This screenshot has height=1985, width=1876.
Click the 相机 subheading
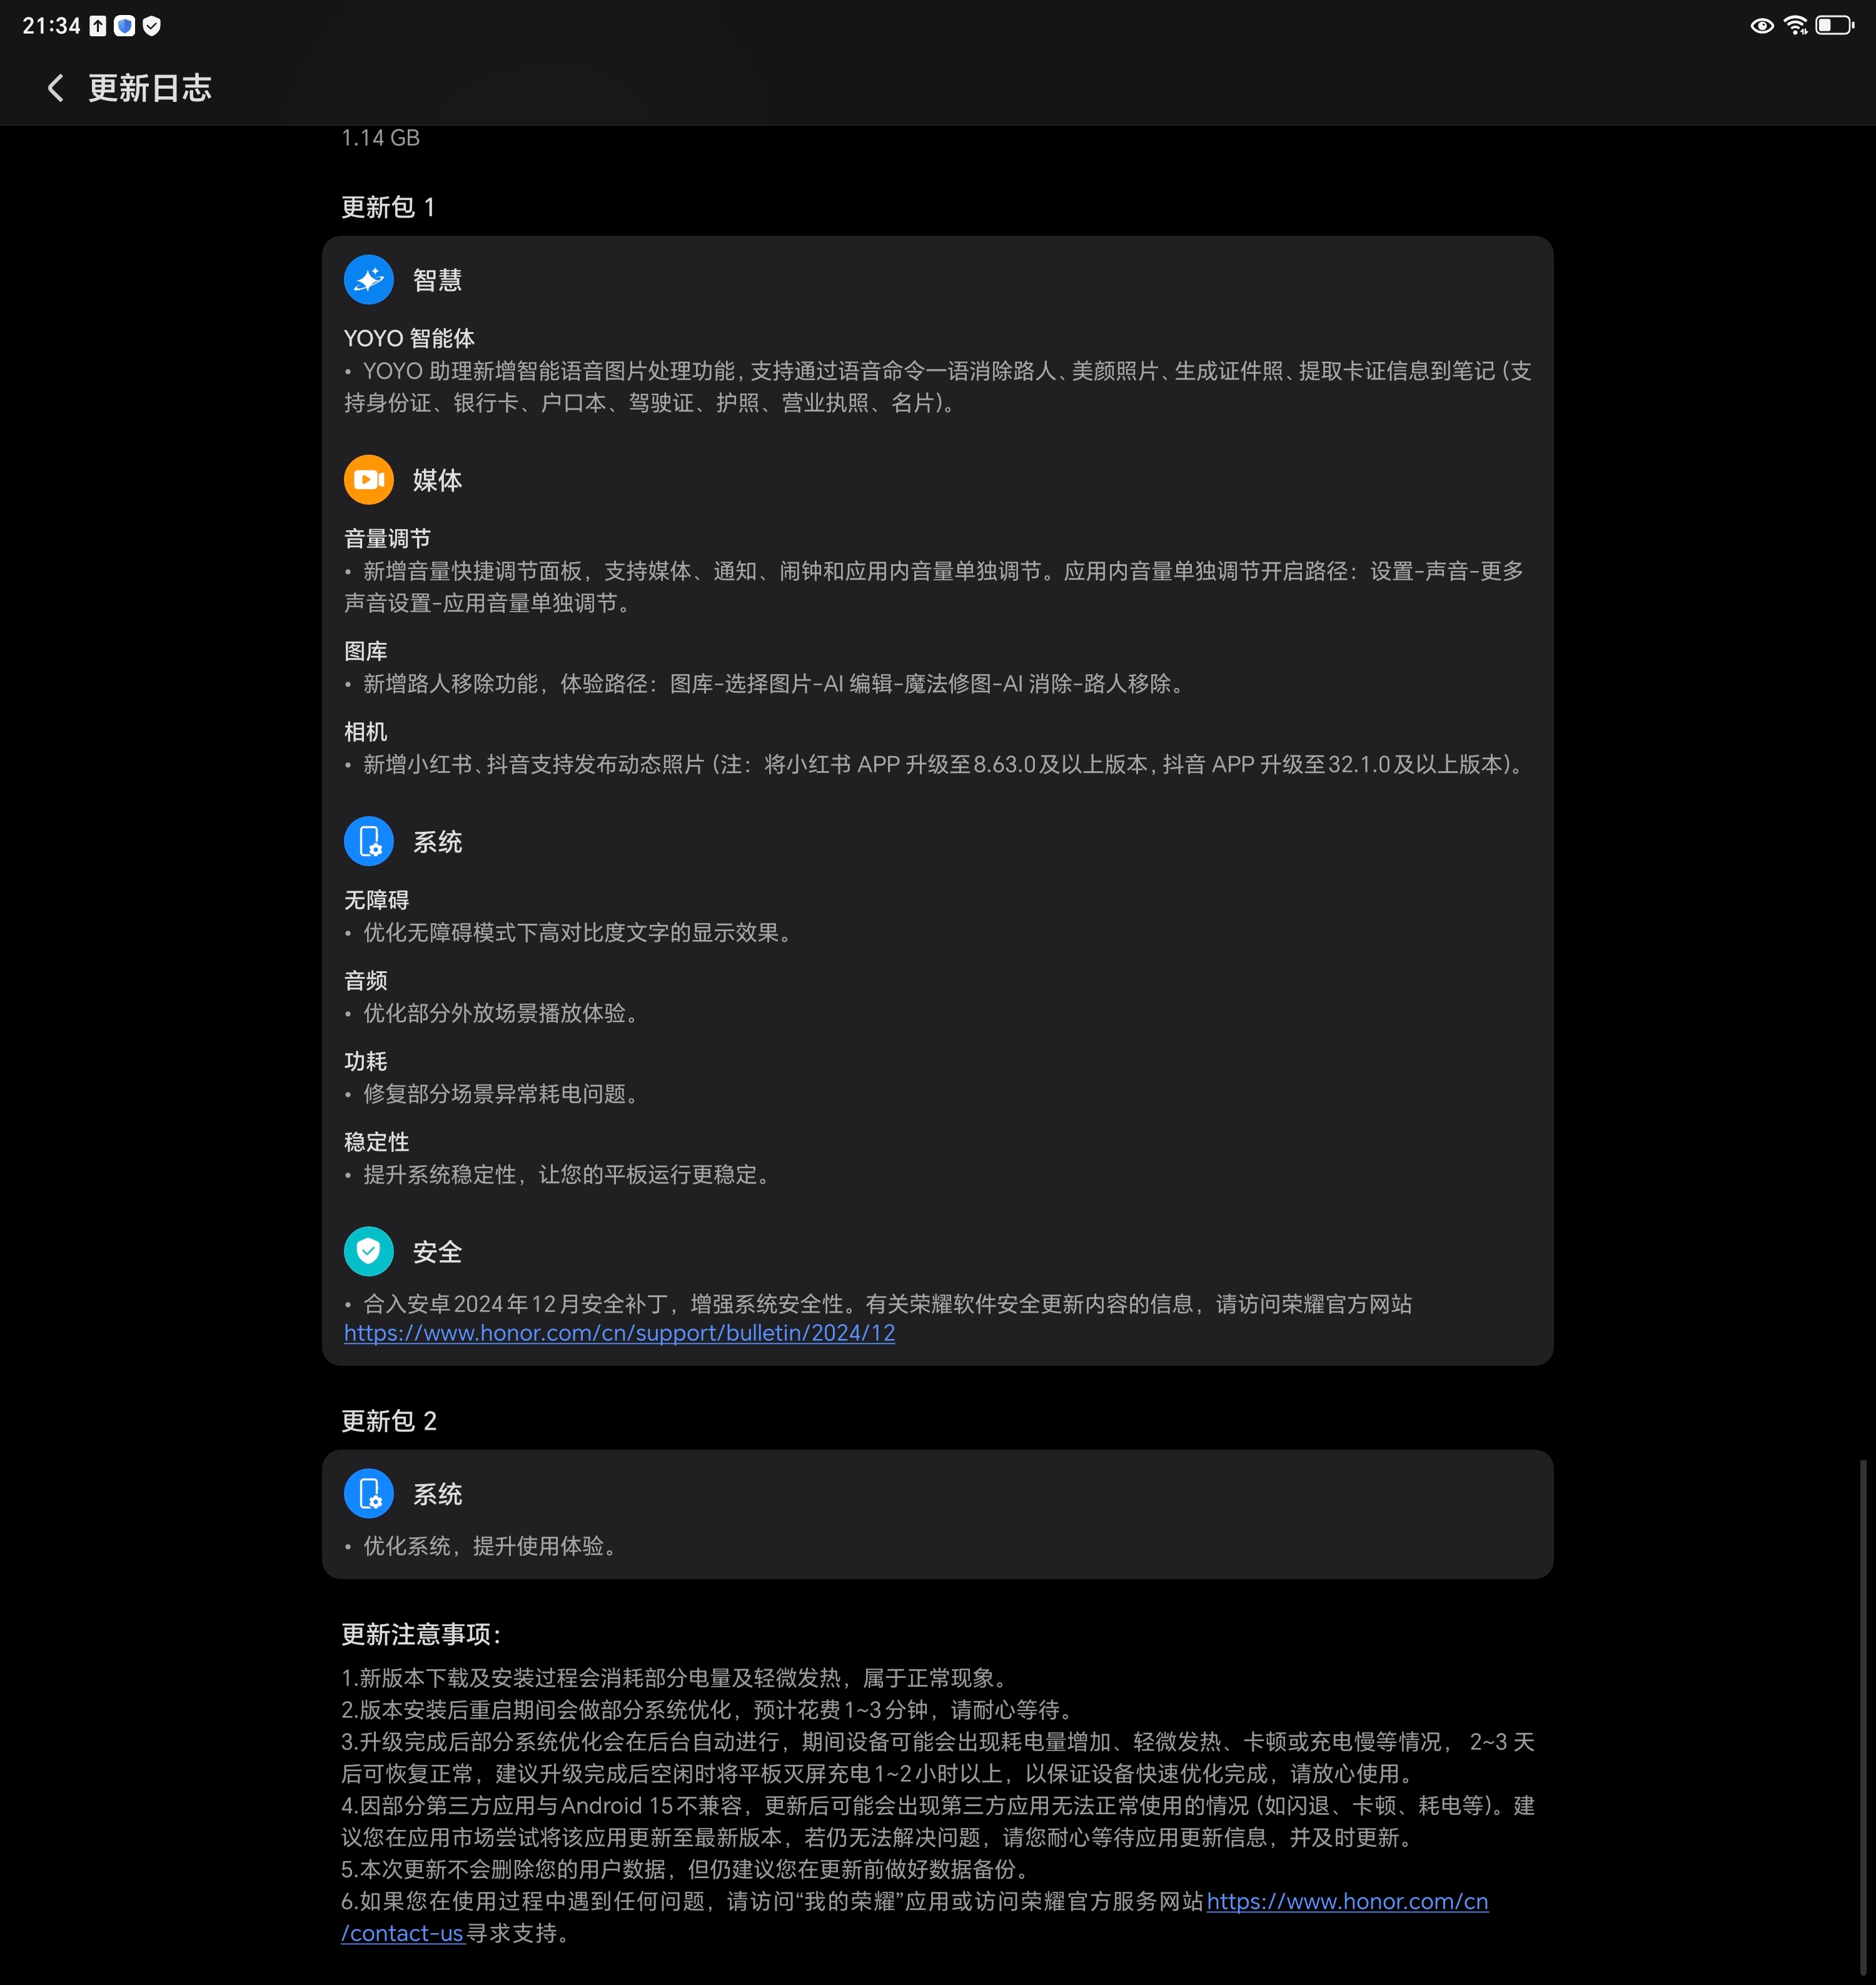365,732
